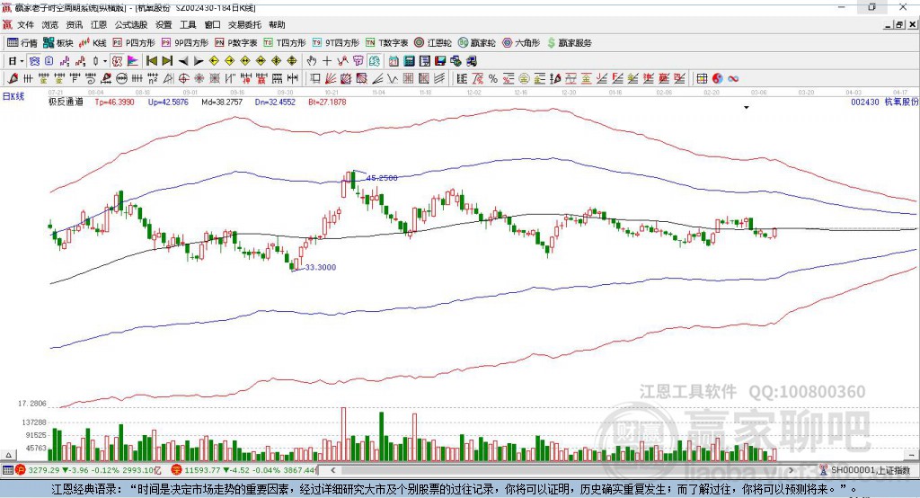Click the yin-yang symbol icon
Screen dimensions: 920x498
[718, 79]
